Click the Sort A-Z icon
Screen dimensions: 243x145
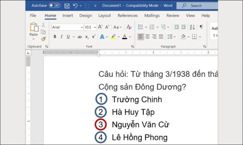pyautogui.click(x=192, y=27)
